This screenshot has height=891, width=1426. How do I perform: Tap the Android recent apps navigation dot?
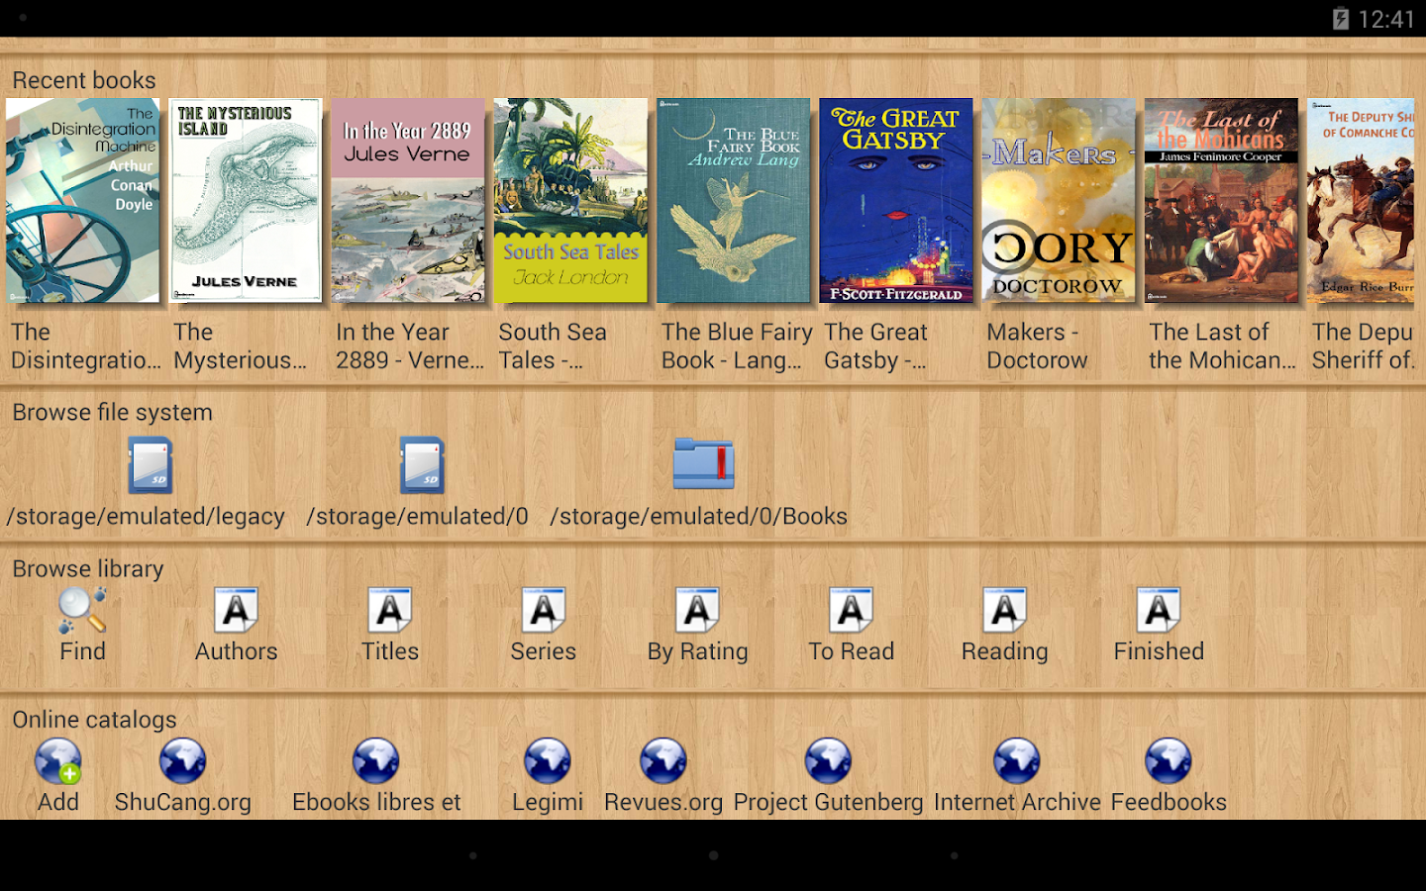[x=954, y=855]
